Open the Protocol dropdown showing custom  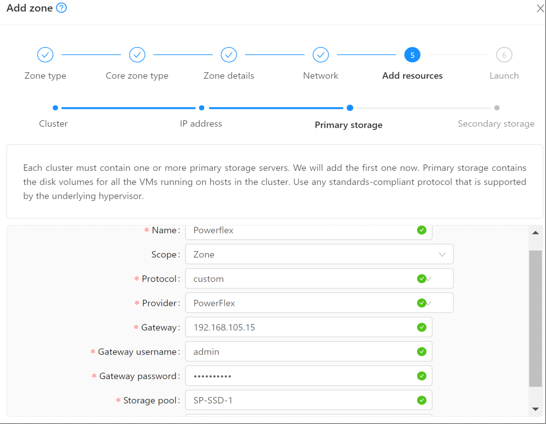pyautogui.click(x=319, y=279)
